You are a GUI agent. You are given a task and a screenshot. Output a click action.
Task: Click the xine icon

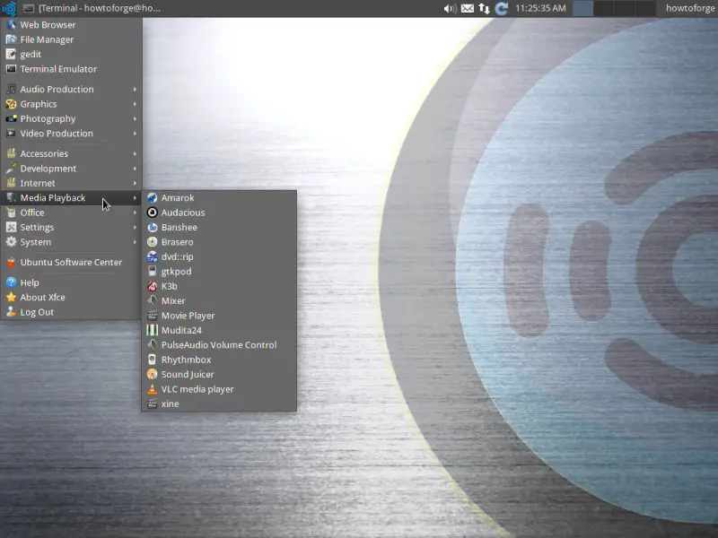click(152, 404)
